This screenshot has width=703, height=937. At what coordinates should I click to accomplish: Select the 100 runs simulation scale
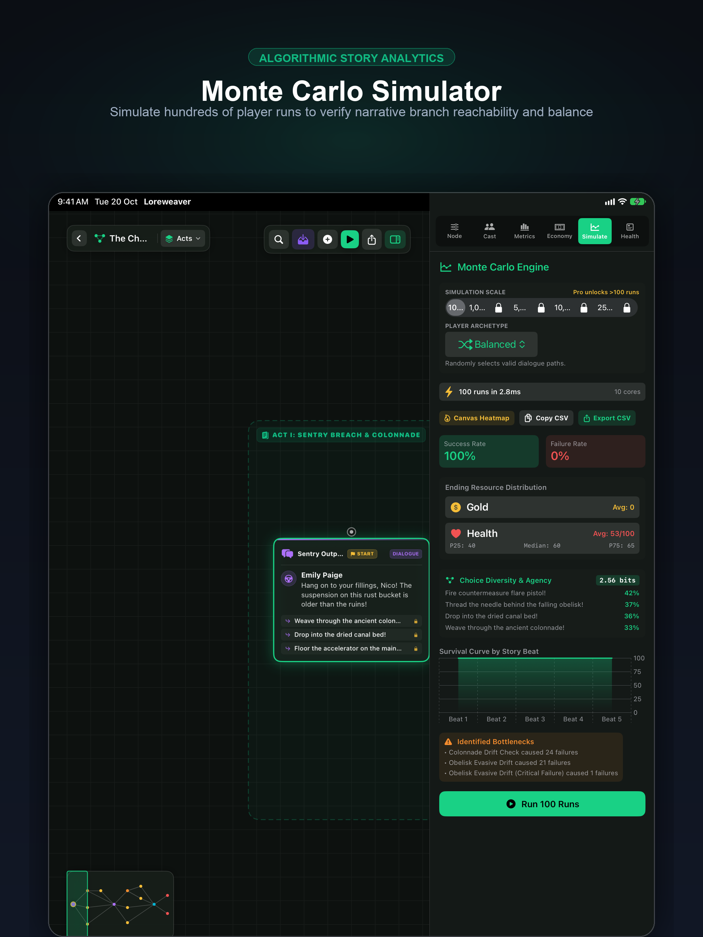point(456,308)
